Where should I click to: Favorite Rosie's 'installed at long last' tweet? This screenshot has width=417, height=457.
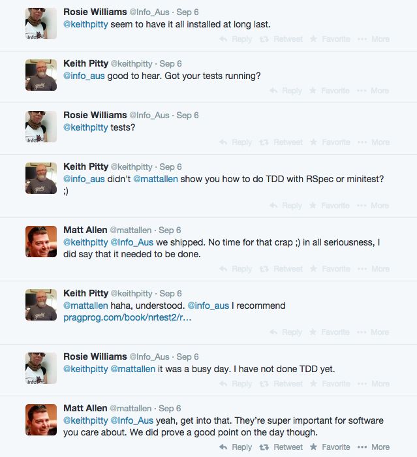(x=330, y=39)
